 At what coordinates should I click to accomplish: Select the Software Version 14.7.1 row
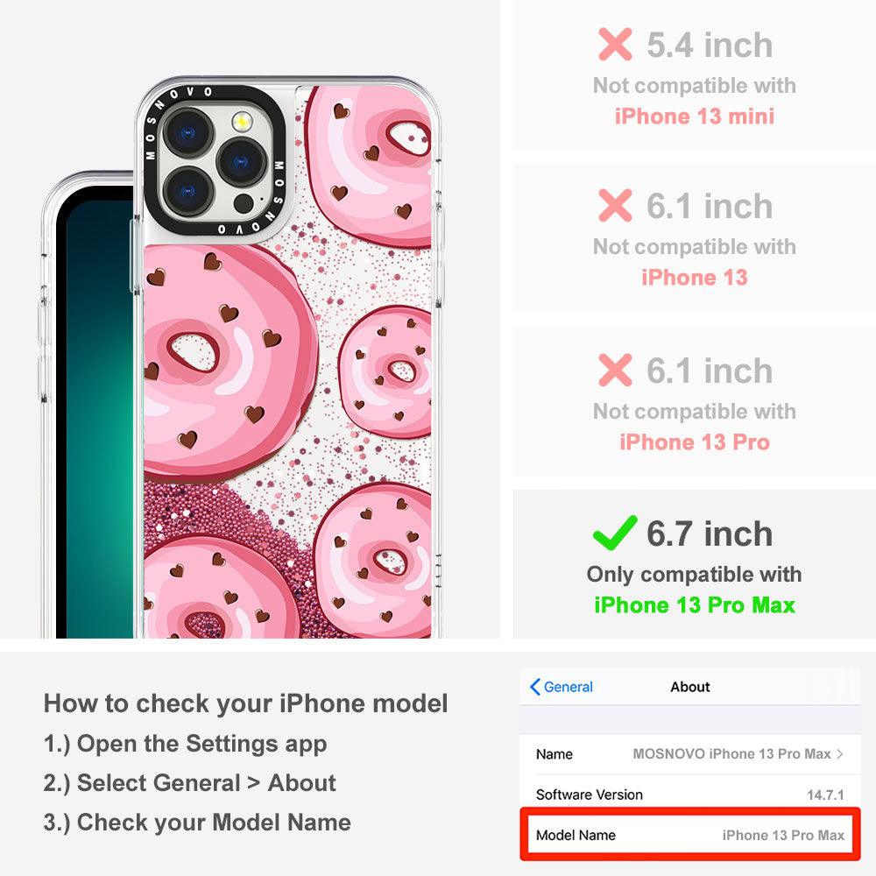(690, 794)
